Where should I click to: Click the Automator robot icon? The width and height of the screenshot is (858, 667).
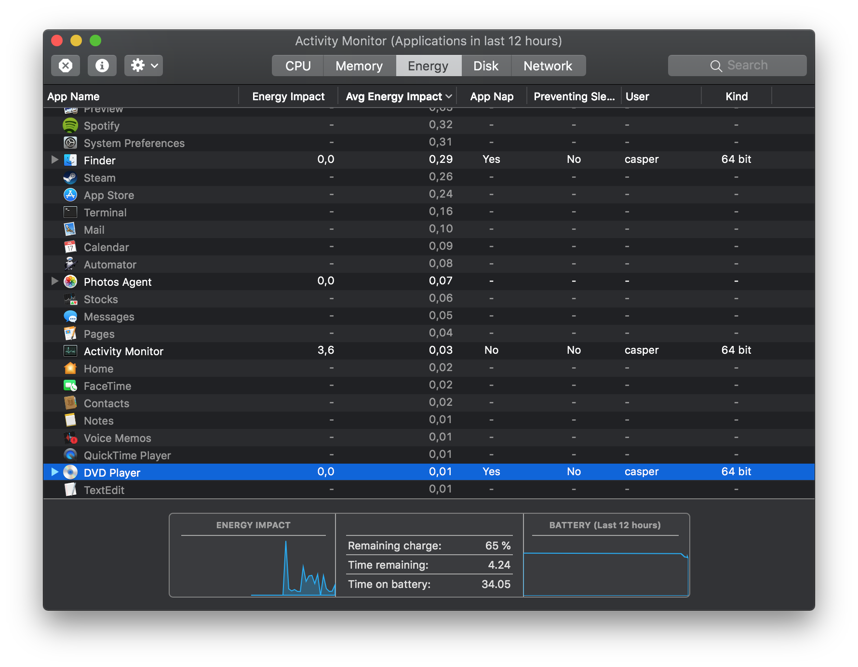[x=70, y=264]
